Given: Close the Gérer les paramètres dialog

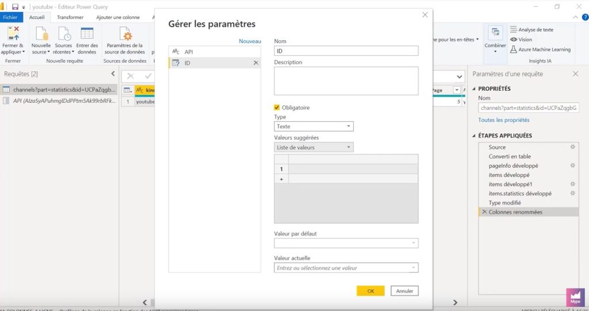Looking at the screenshot, I should (x=425, y=14).
